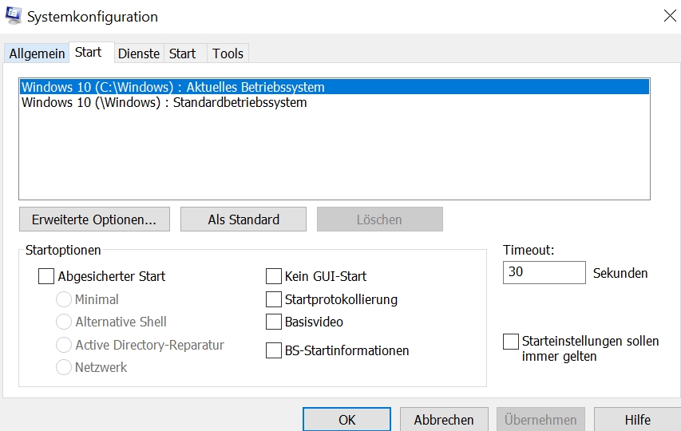Check BS-Startinformationen option
The height and width of the screenshot is (431, 681).
274,350
